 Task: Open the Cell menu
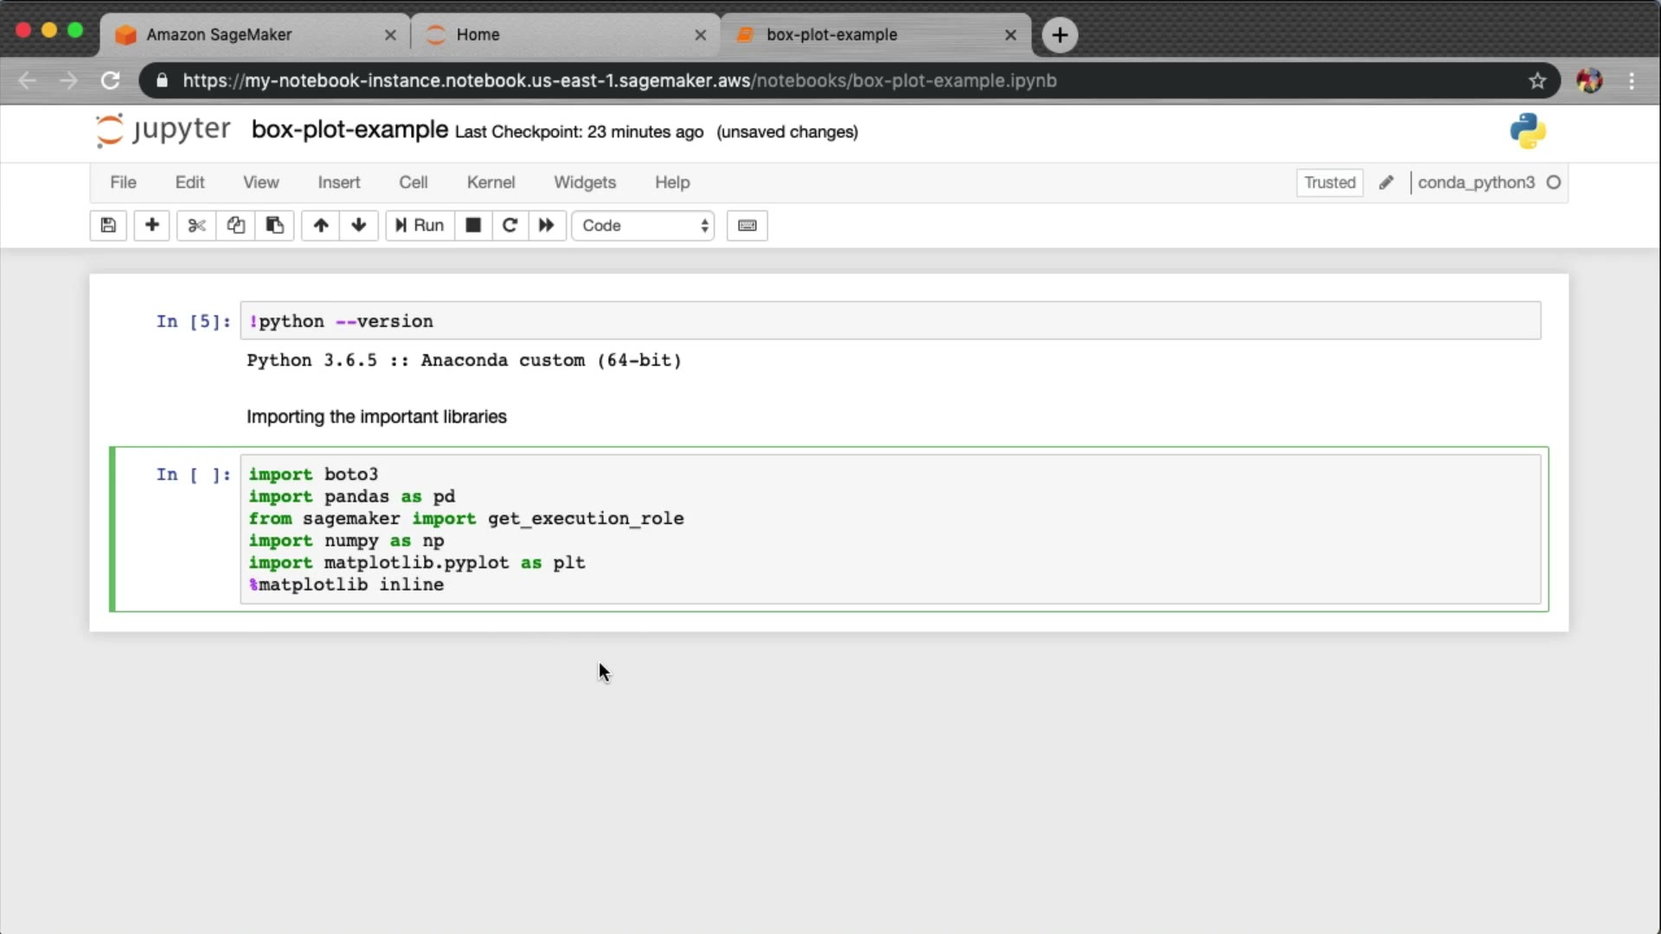[413, 182]
